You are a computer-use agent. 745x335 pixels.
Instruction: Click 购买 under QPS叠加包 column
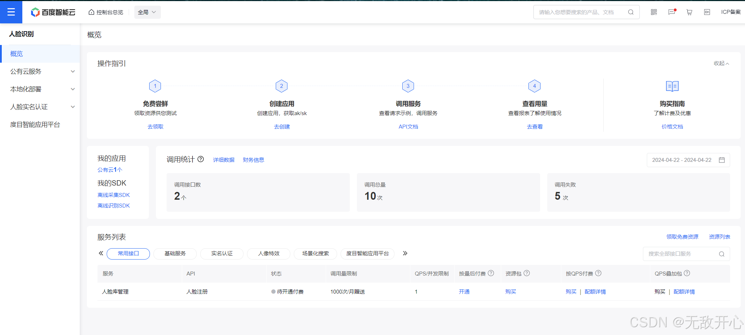pos(660,292)
